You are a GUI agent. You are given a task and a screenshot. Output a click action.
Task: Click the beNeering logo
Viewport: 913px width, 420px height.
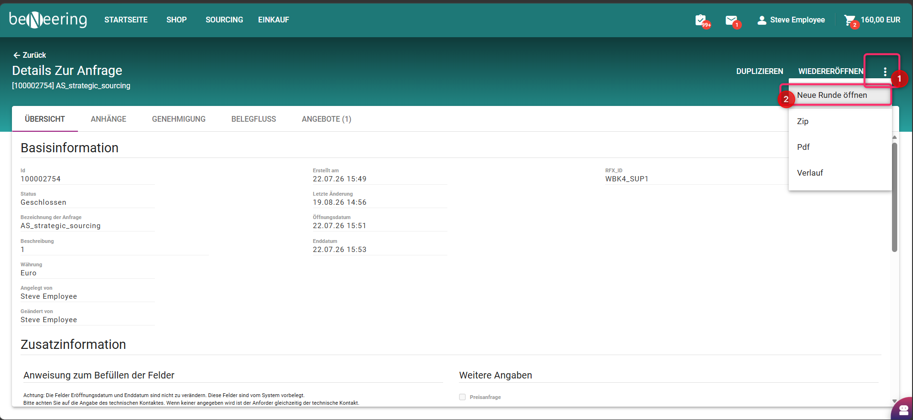[x=48, y=20]
